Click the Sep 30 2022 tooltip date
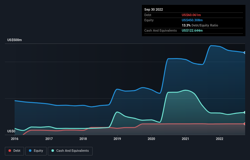The image size is (250, 160). click(x=154, y=9)
